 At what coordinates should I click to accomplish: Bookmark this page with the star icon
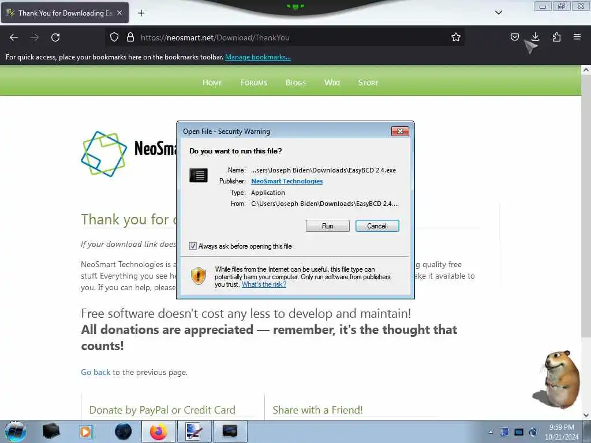(456, 37)
